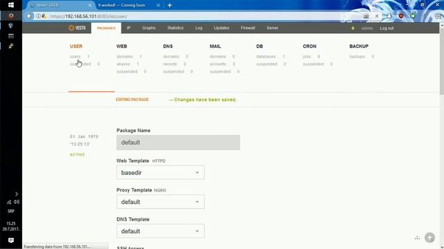Click the Firefox icon in the taskbar

tap(11, 15)
